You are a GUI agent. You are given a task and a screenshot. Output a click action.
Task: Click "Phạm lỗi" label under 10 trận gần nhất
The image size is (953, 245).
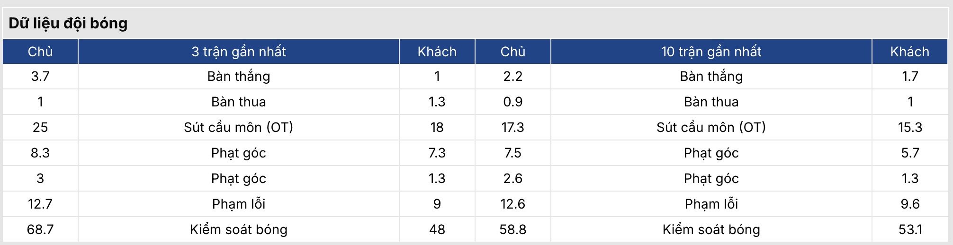(711, 204)
